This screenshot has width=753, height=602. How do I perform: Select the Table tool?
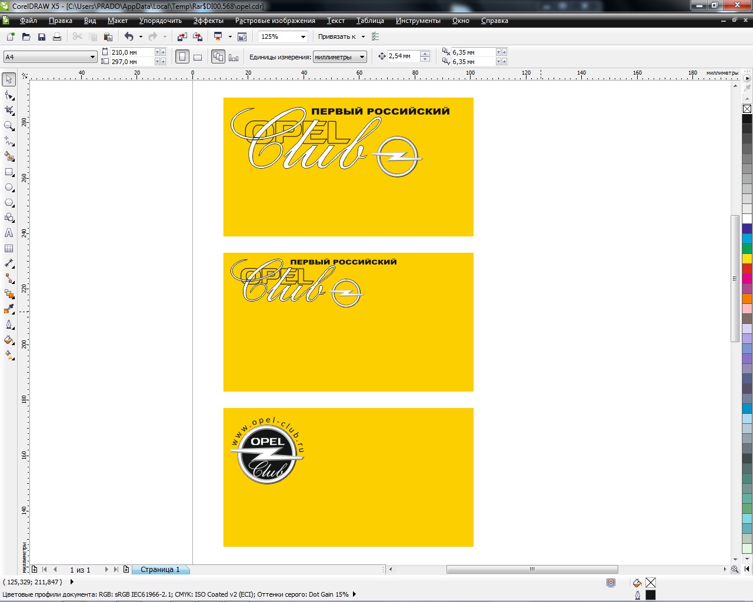9,248
